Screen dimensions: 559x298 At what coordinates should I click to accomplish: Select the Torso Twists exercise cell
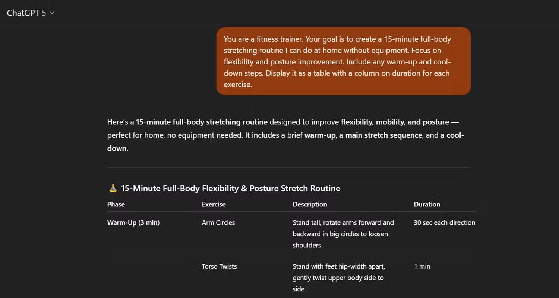pyautogui.click(x=219, y=266)
